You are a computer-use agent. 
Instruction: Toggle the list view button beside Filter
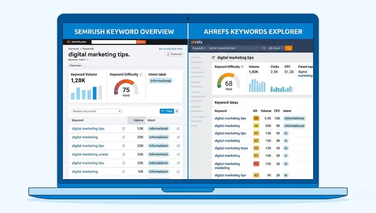(177, 111)
